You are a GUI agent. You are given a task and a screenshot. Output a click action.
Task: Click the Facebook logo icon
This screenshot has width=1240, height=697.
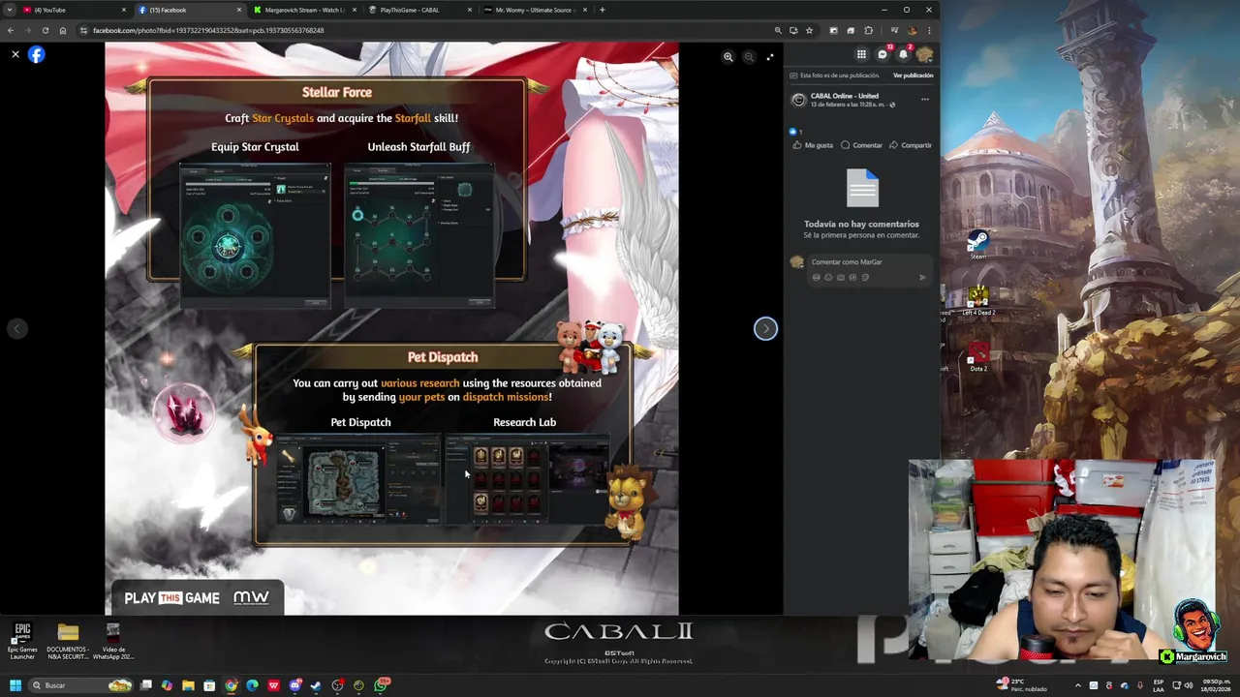pyautogui.click(x=36, y=54)
